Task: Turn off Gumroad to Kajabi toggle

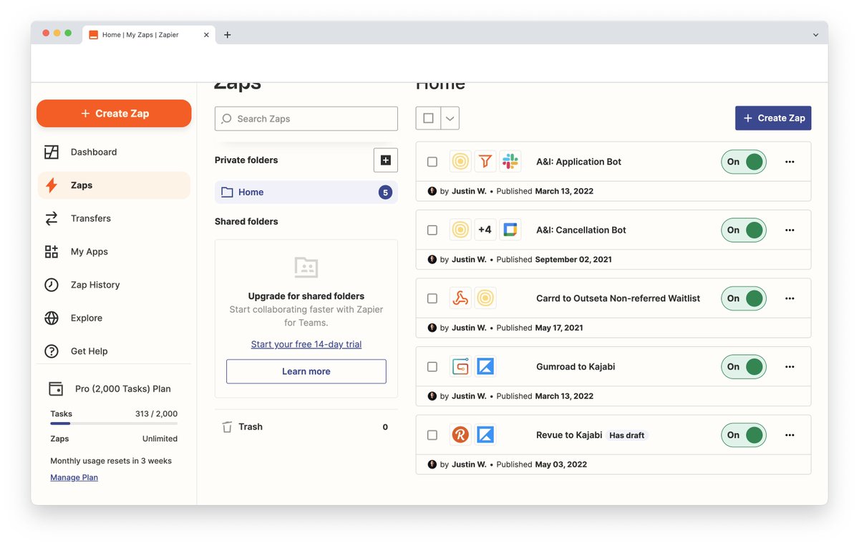Action: pyautogui.click(x=744, y=366)
